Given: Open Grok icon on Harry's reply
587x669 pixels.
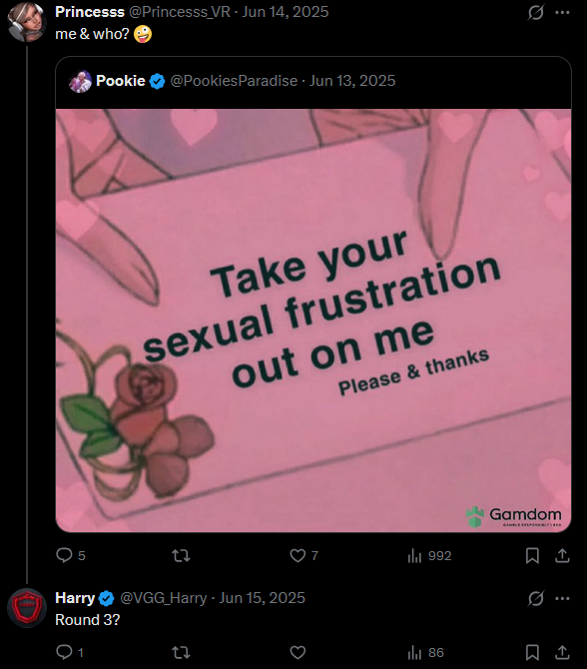Looking at the screenshot, I should tap(535, 598).
